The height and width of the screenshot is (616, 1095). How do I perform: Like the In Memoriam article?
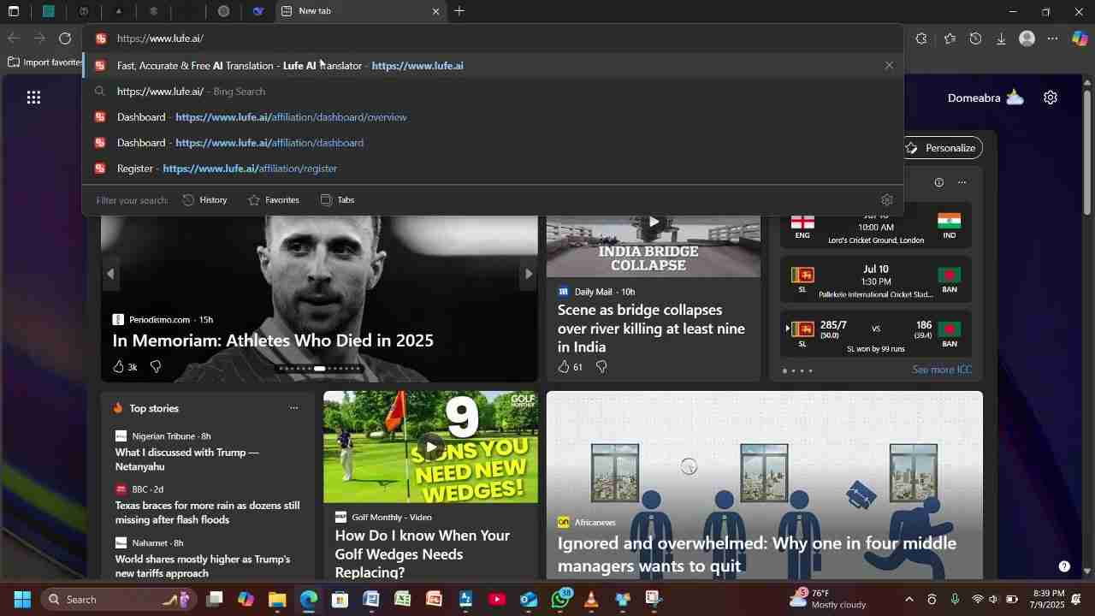click(x=125, y=367)
